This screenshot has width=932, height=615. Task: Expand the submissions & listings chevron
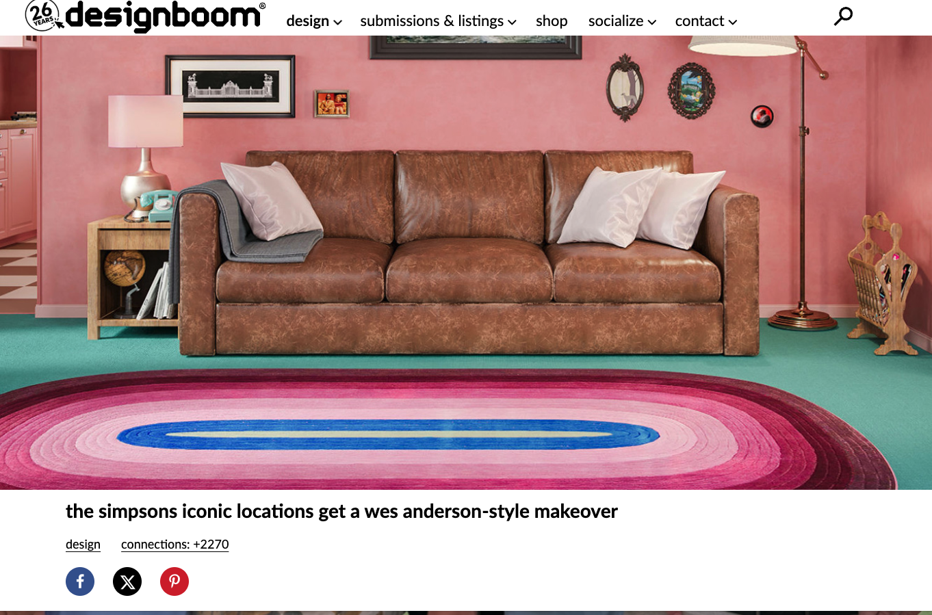point(512,23)
